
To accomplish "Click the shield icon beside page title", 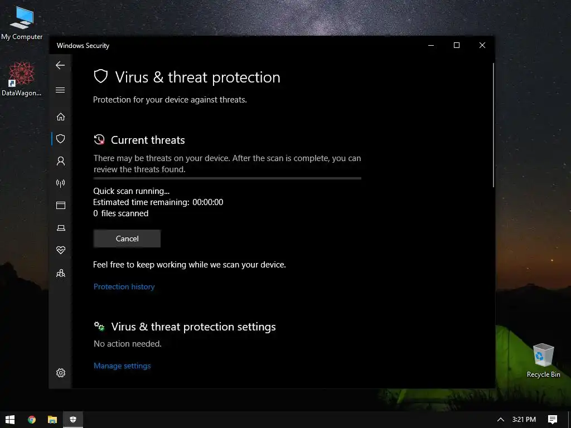I will coord(101,76).
